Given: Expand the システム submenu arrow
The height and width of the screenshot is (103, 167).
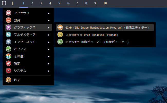Looking at the screenshot, I should (49, 71).
